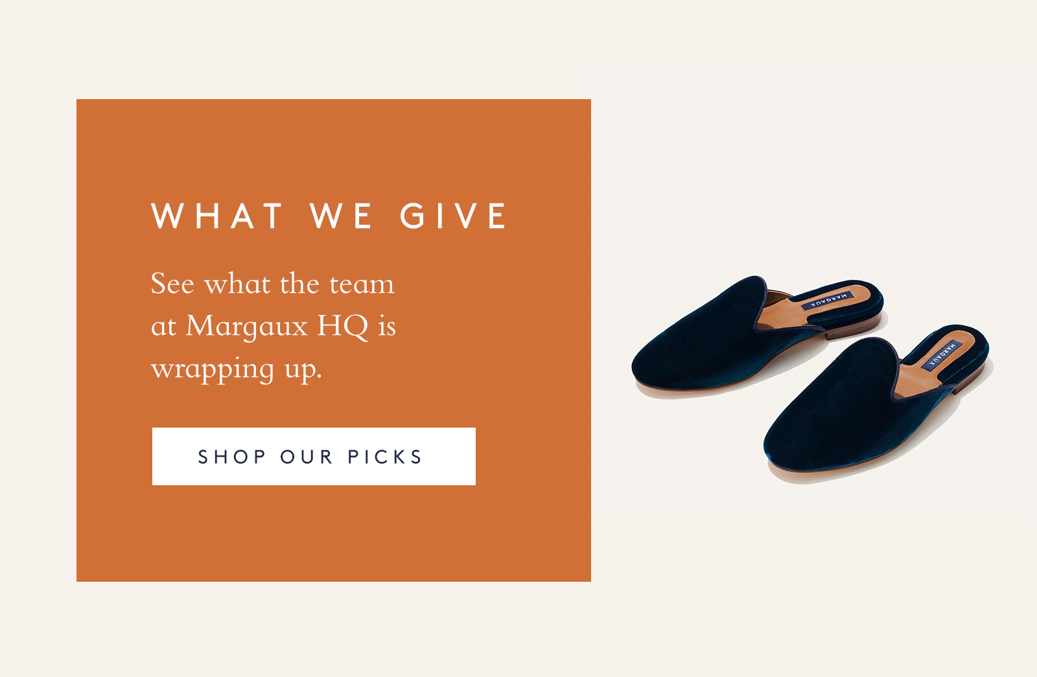This screenshot has height=677, width=1037.
Task: Click the word 'WHAT' in the heading
Action: tap(217, 216)
